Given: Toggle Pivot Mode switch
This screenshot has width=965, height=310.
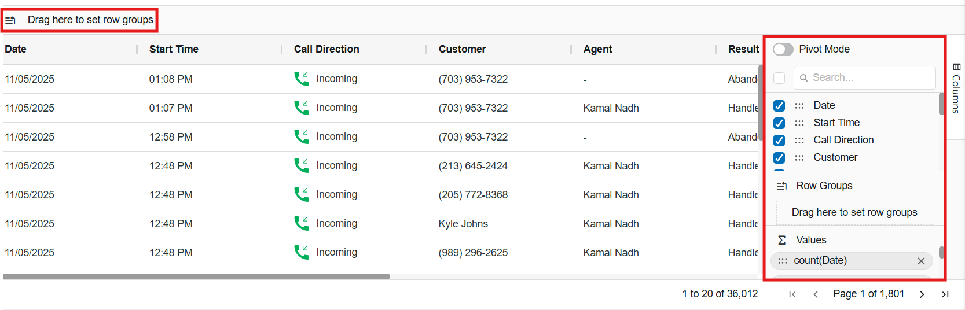Looking at the screenshot, I should click(x=783, y=50).
